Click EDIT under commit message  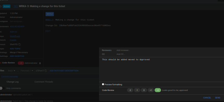tap(48, 31)
